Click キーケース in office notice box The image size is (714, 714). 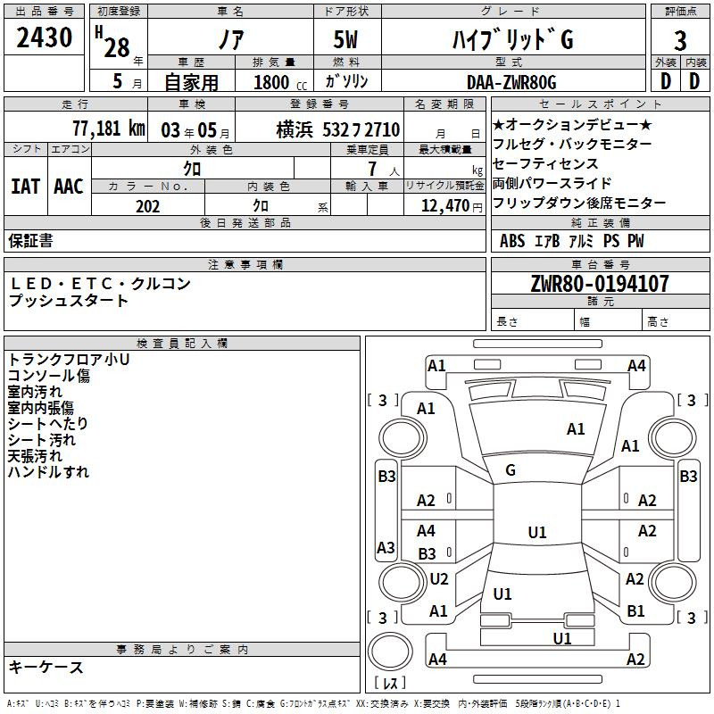(x=46, y=668)
